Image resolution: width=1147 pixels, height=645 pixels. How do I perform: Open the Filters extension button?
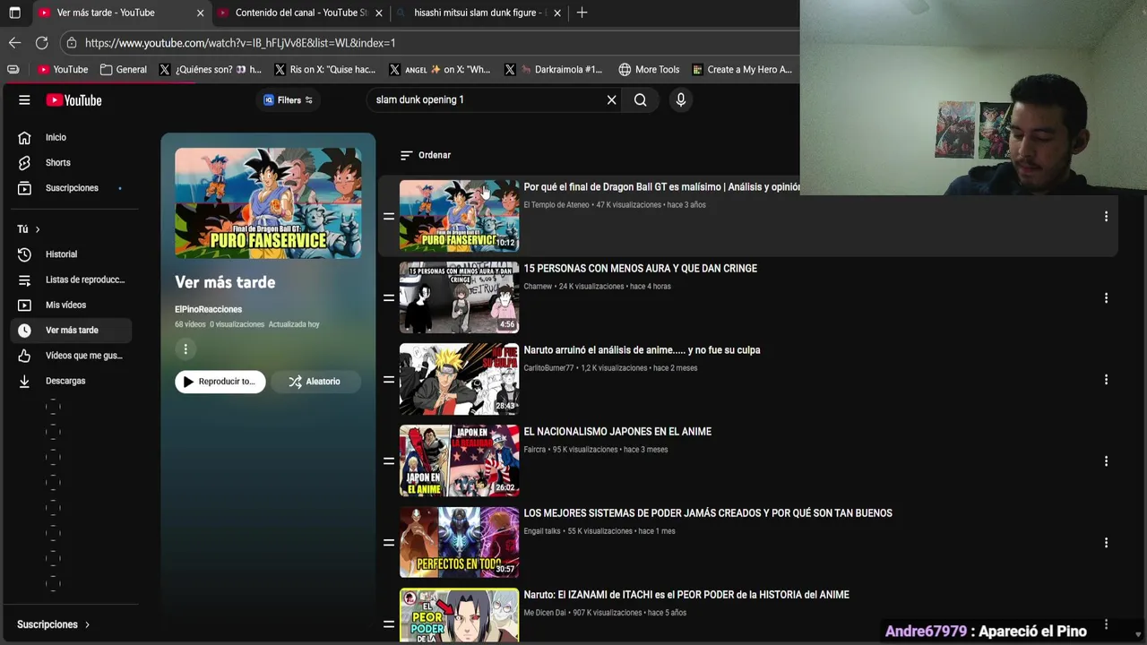click(x=288, y=100)
